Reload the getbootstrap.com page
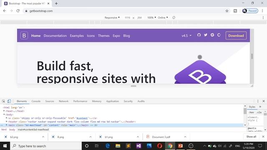The height and width of the screenshot is (150, 267). point(18,11)
